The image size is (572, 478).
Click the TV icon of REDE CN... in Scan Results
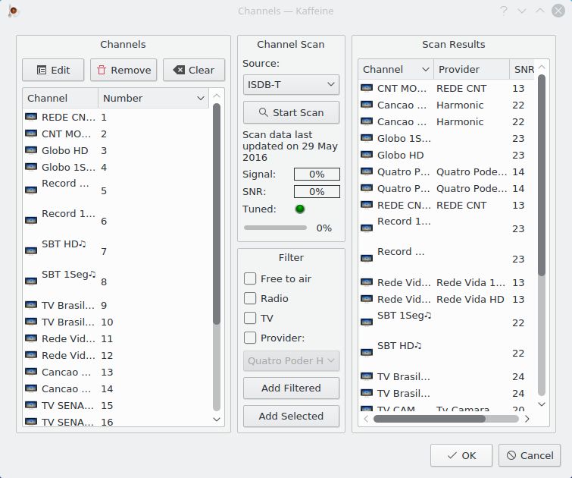pyautogui.click(x=367, y=205)
